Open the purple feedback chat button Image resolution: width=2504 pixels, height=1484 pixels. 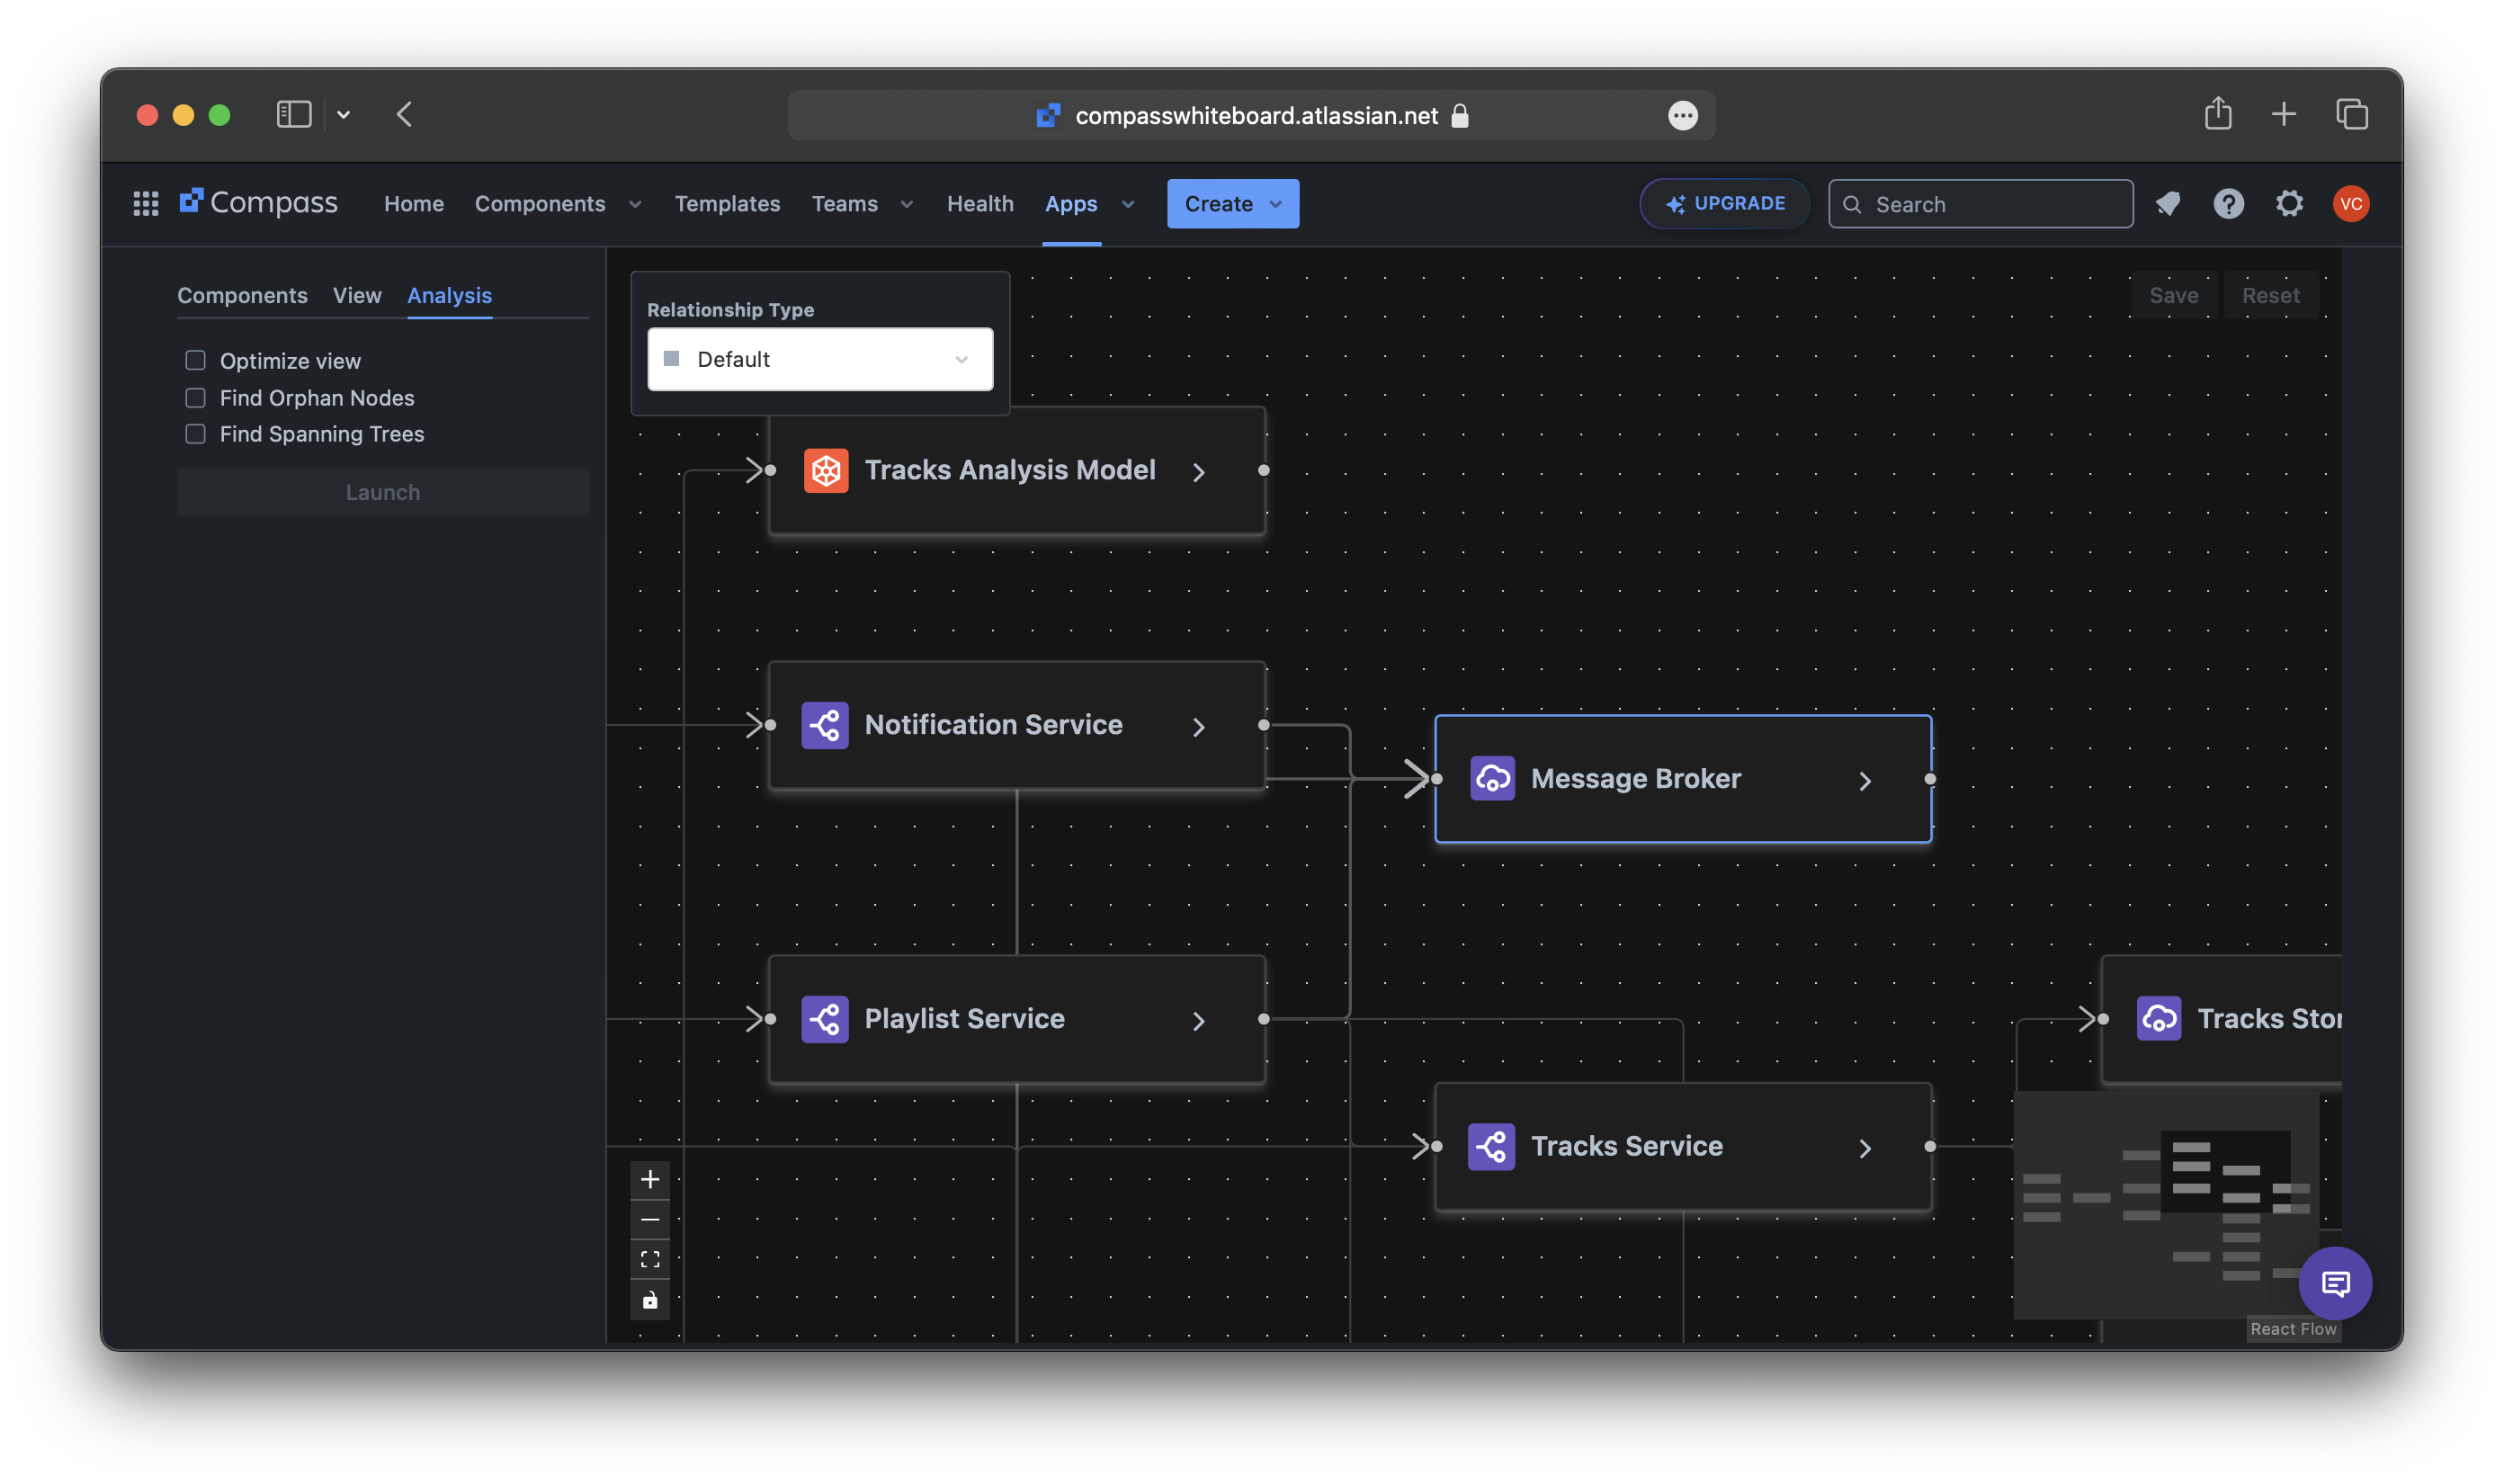coord(2335,1283)
